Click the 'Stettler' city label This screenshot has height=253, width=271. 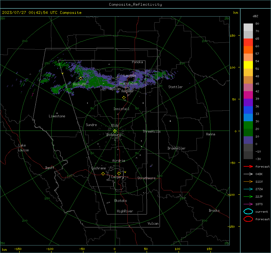click(x=176, y=87)
